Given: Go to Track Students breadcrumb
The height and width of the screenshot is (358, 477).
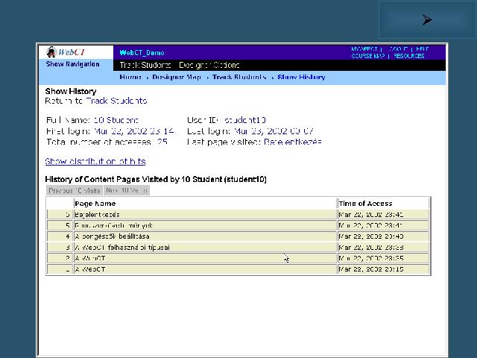Looking at the screenshot, I should click(239, 77).
